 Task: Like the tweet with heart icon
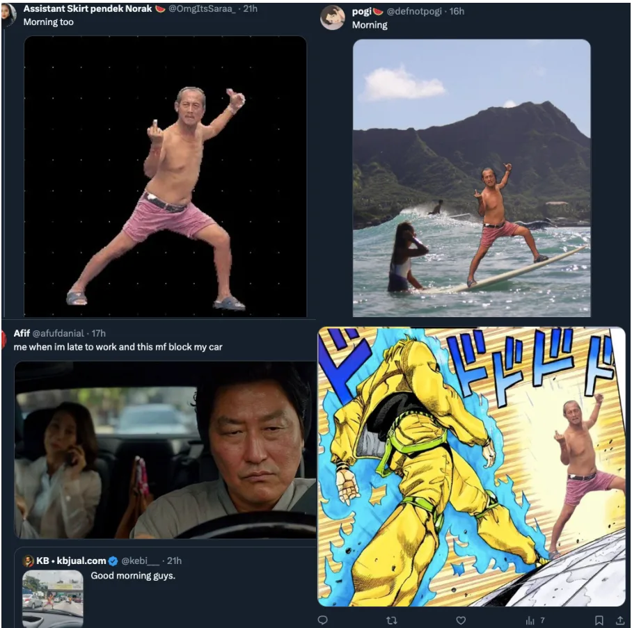[x=461, y=620]
